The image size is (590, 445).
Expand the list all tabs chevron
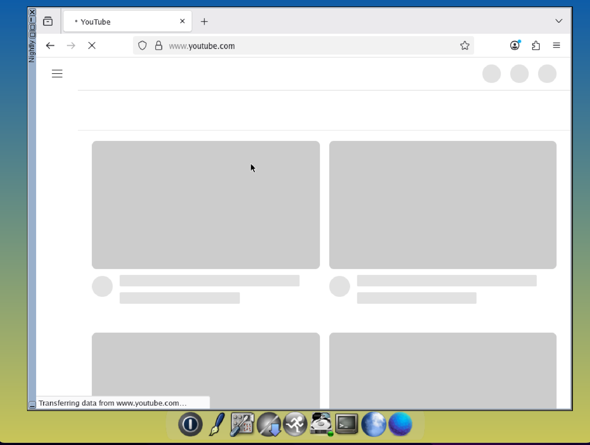click(559, 21)
